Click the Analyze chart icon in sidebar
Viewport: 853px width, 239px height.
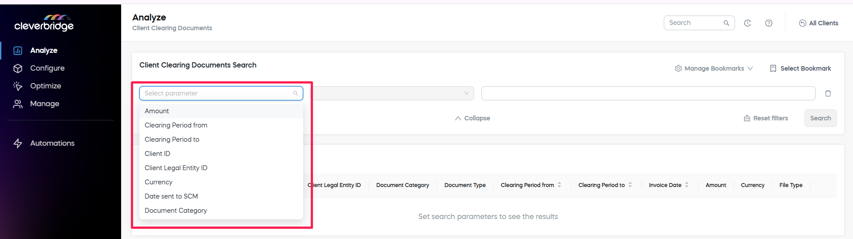(18, 51)
